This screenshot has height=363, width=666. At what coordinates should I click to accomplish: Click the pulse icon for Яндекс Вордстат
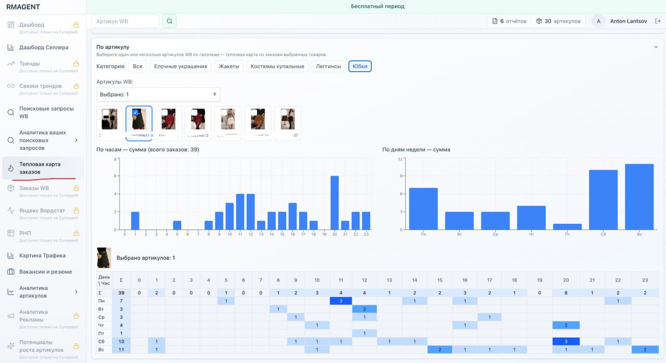coord(10,210)
